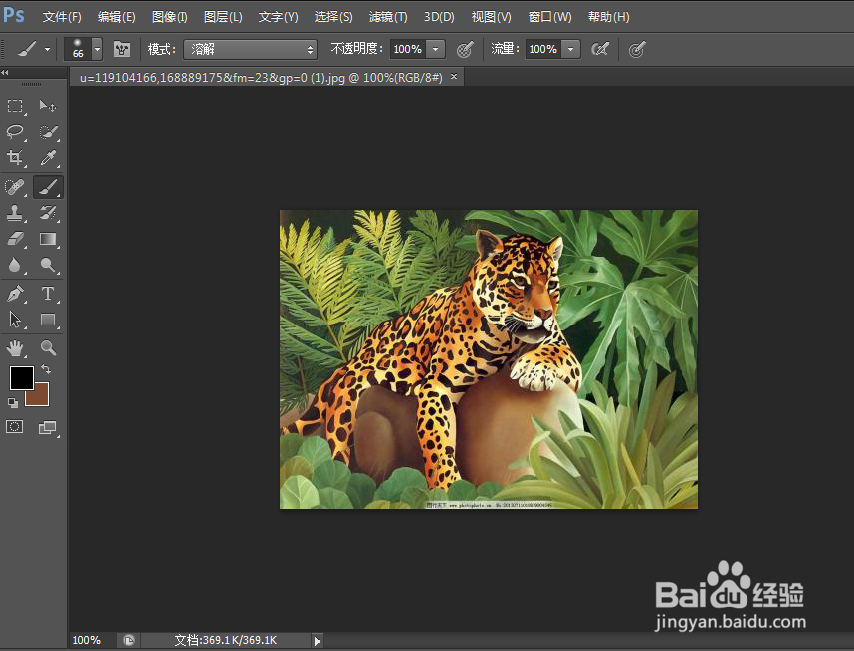Select the Blur tool
Viewport: 854px width, 651px height.
[15, 266]
